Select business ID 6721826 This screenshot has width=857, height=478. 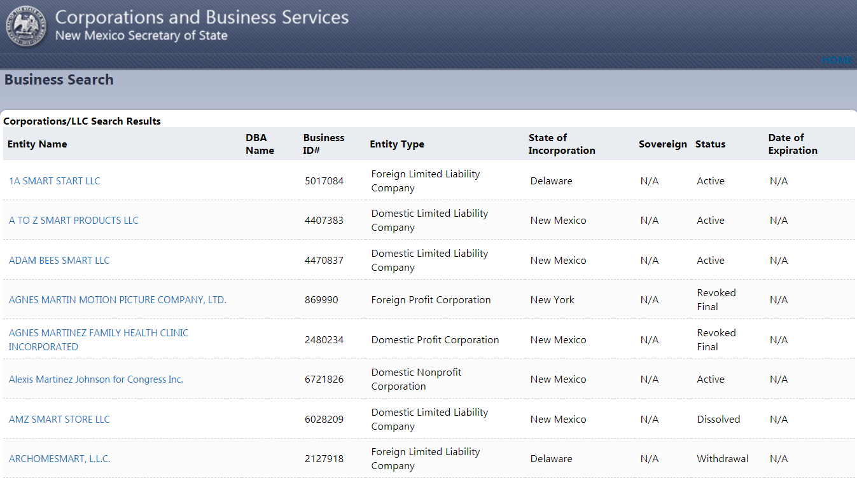(324, 379)
